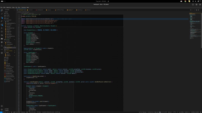Open tailwind.config.js in the explorer
The height and width of the screenshot is (113, 202).
coord(10,80)
